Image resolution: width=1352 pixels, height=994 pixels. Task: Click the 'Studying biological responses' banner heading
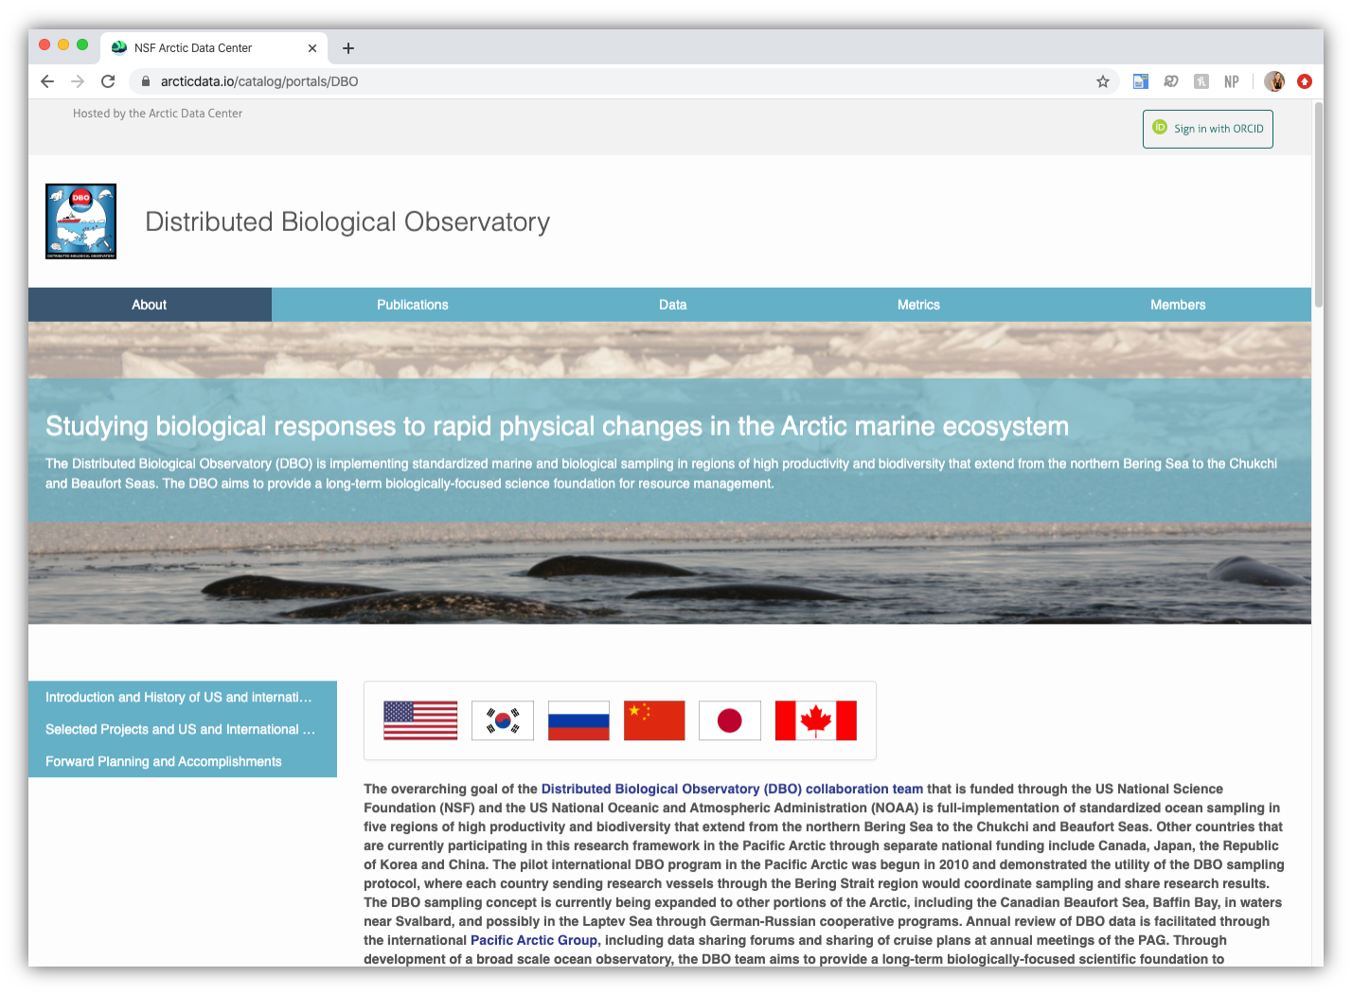point(557,426)
